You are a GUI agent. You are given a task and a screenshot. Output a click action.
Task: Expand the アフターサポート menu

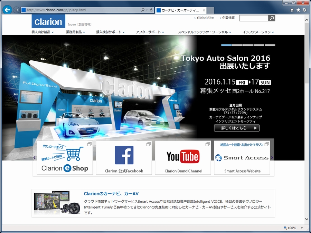(150, 32)
